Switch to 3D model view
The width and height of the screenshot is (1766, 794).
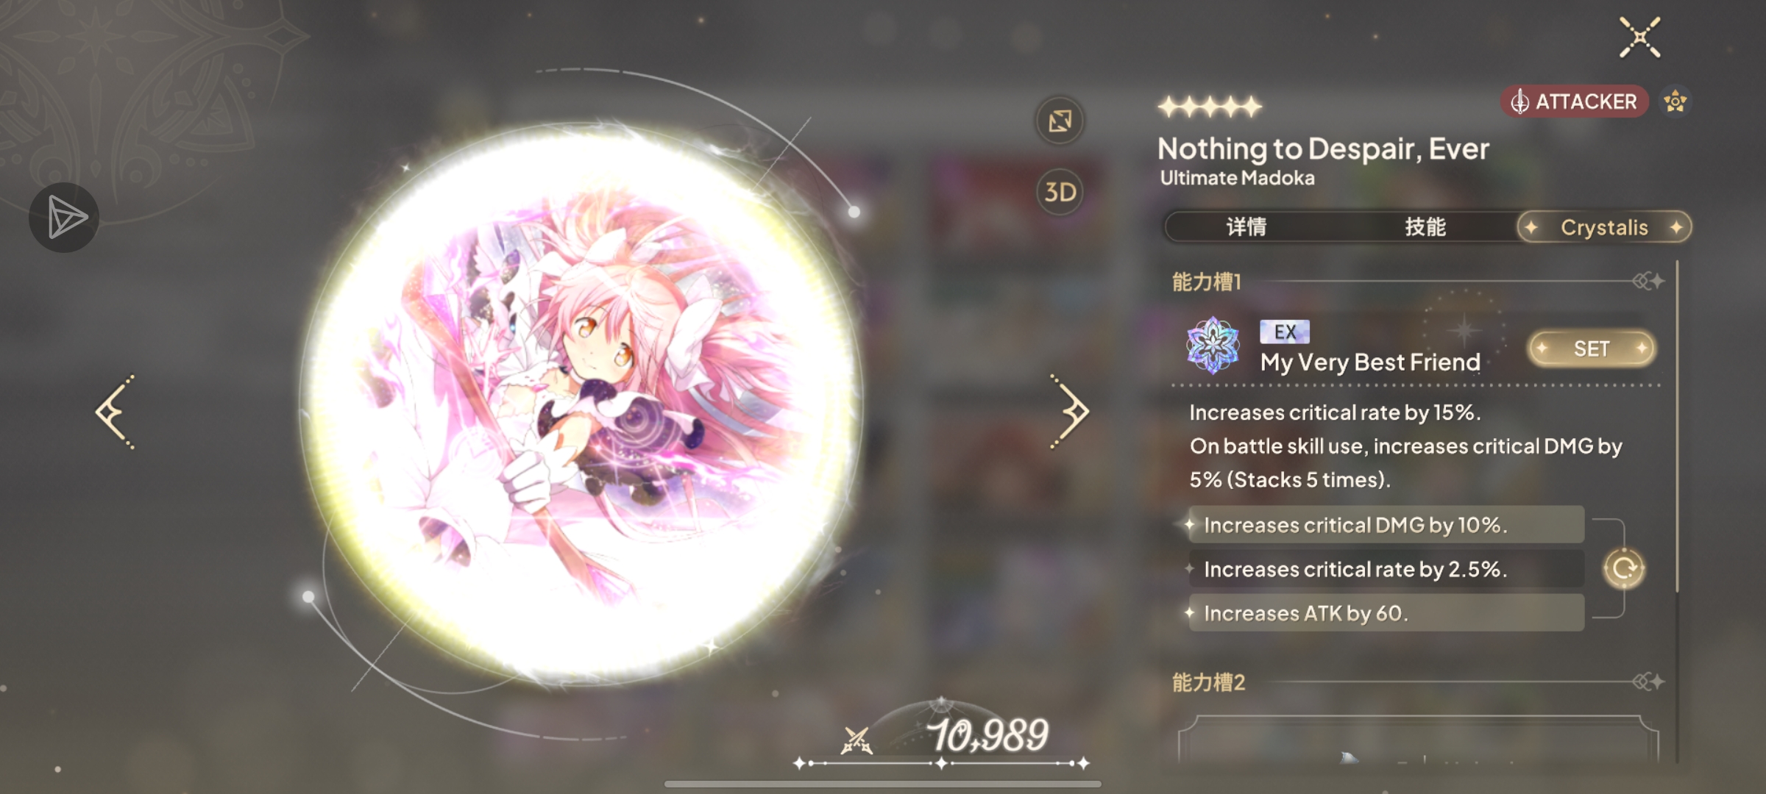pyautogui.click(x=1060, y=192)
